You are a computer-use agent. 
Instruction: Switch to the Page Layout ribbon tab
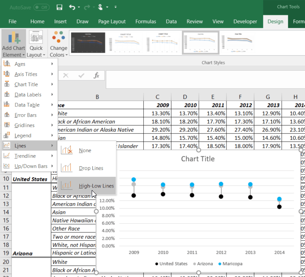(x=112, y=21)
